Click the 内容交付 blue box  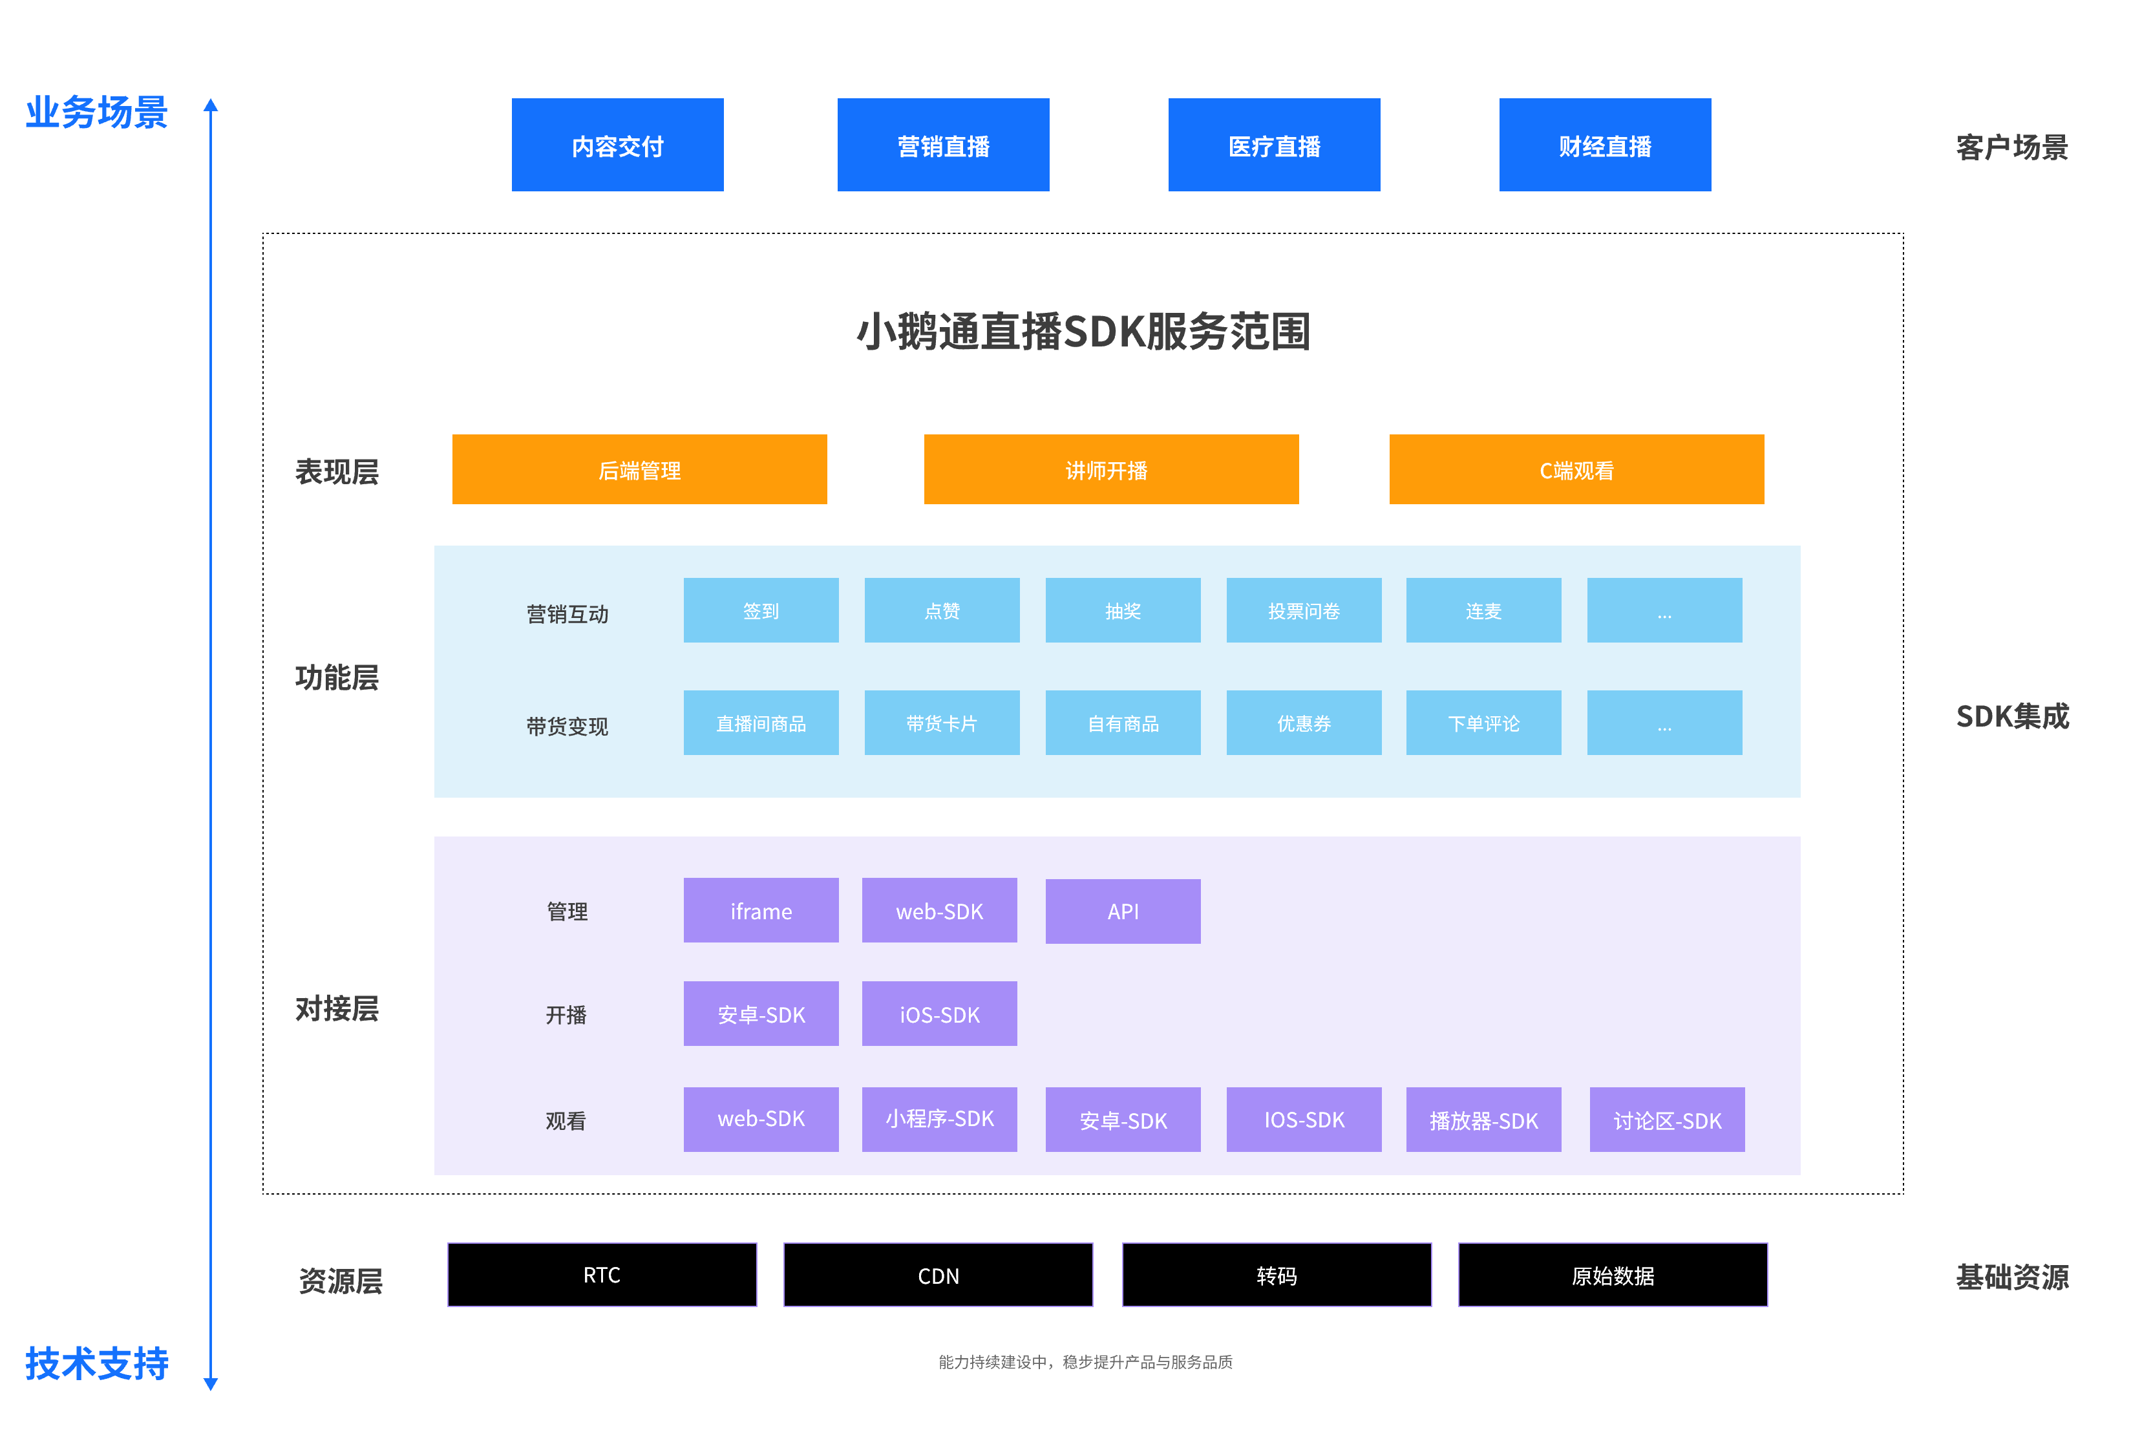click(x=617, y=145)
